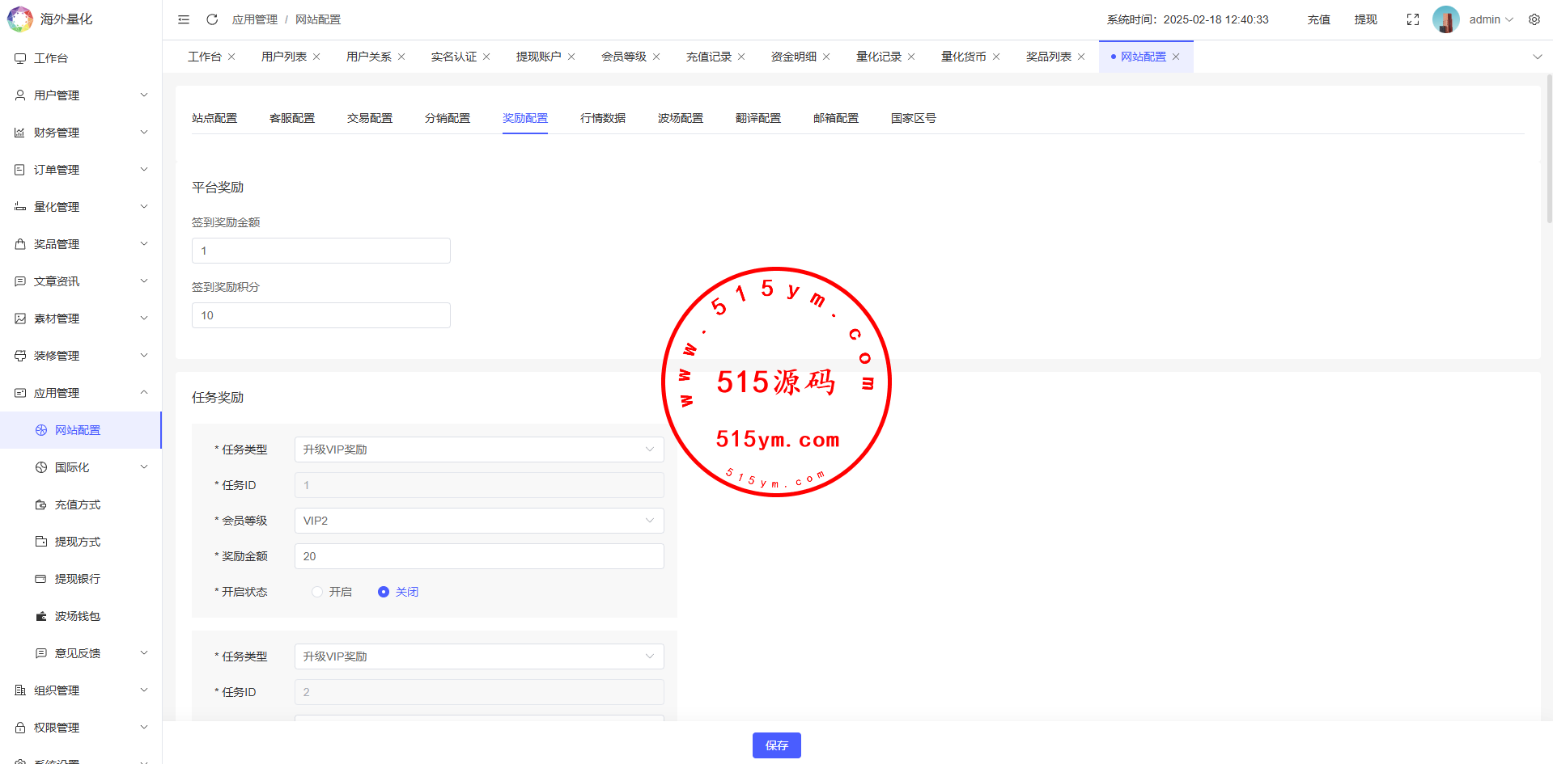The image size is (1553, 764).
Task: Select the 开启 radio button
Action: pos(317,592)
